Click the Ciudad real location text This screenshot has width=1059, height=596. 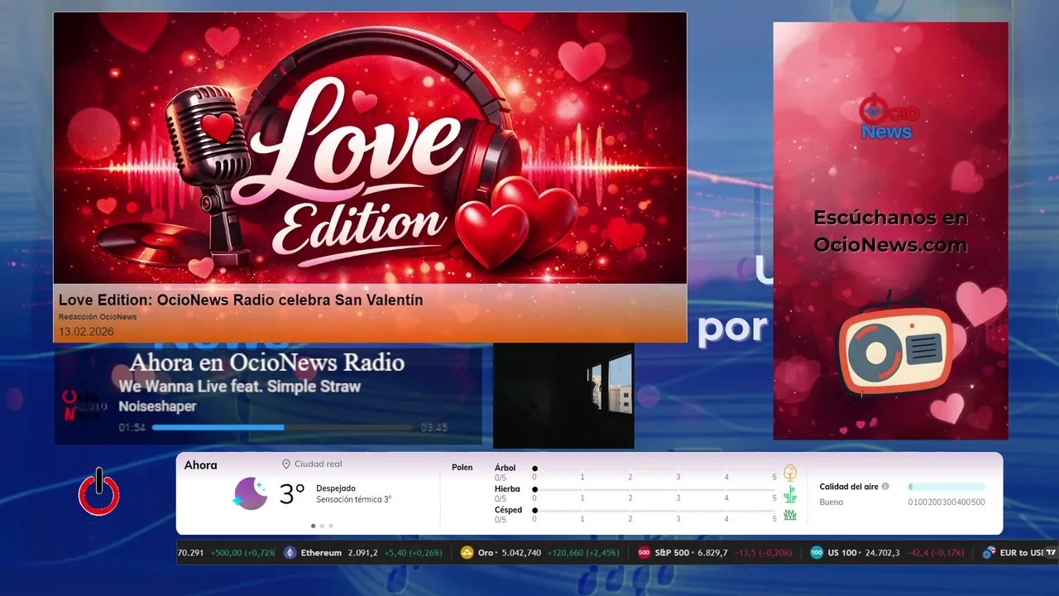tap(319, 464)
